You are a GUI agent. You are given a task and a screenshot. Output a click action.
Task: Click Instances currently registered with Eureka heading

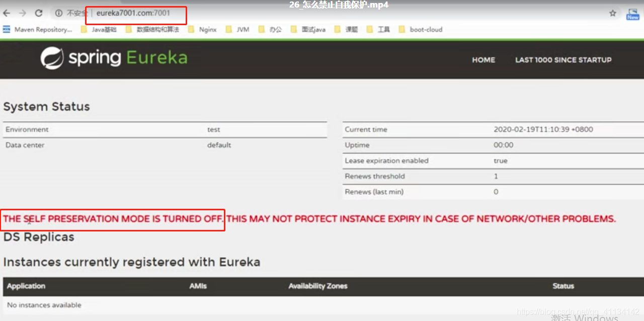coord(132,262)
